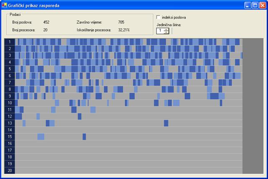268x179 pixels.
Task: Click the finish time value 705
Action: tap(121, 22)
